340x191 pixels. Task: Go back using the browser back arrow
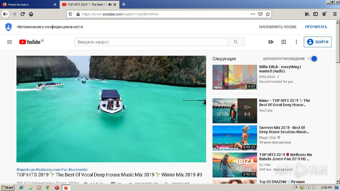pyautogui.click(x=5, y=14)
